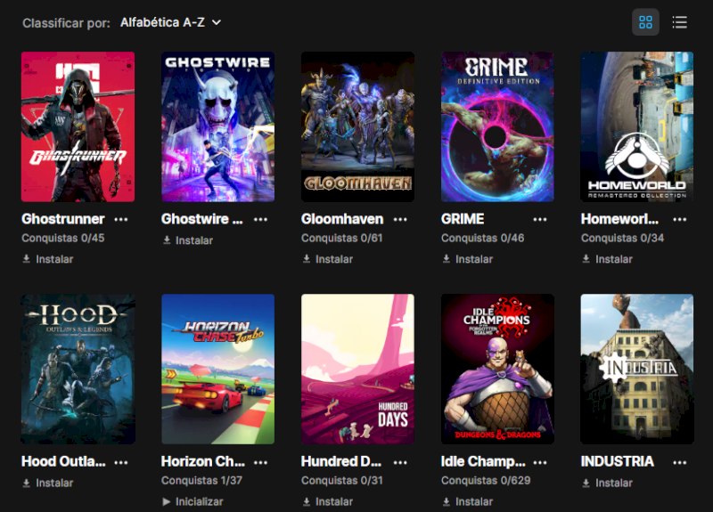
Task: Click Instalar under Ghostrunner
Action: pyautogui.click(x=48, y=259)
